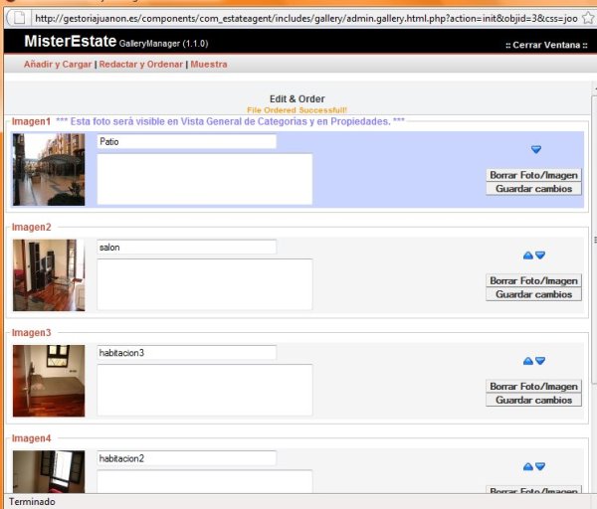Image resolution: width=597 pixels, height=509 pixels.
Task: Open the Añadir y Cargar tab
Action: tap(58, 65)
